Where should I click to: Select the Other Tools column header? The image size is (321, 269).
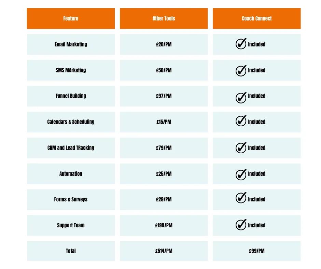tap(164, 18)
